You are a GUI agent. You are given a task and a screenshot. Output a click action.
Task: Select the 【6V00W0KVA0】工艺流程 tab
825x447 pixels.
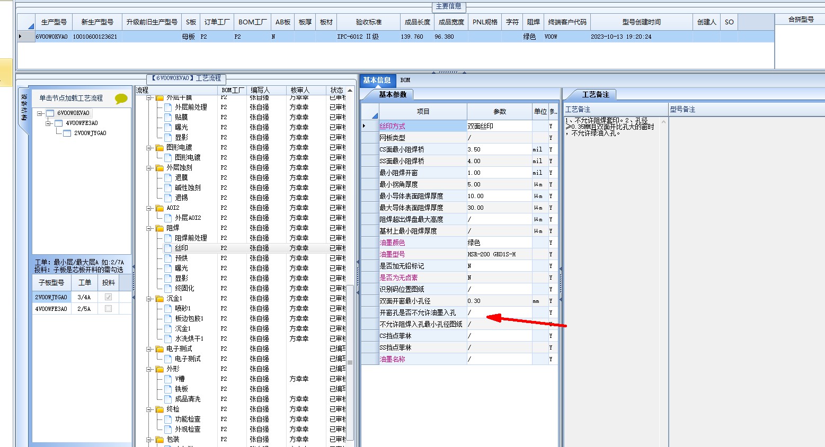187,78
